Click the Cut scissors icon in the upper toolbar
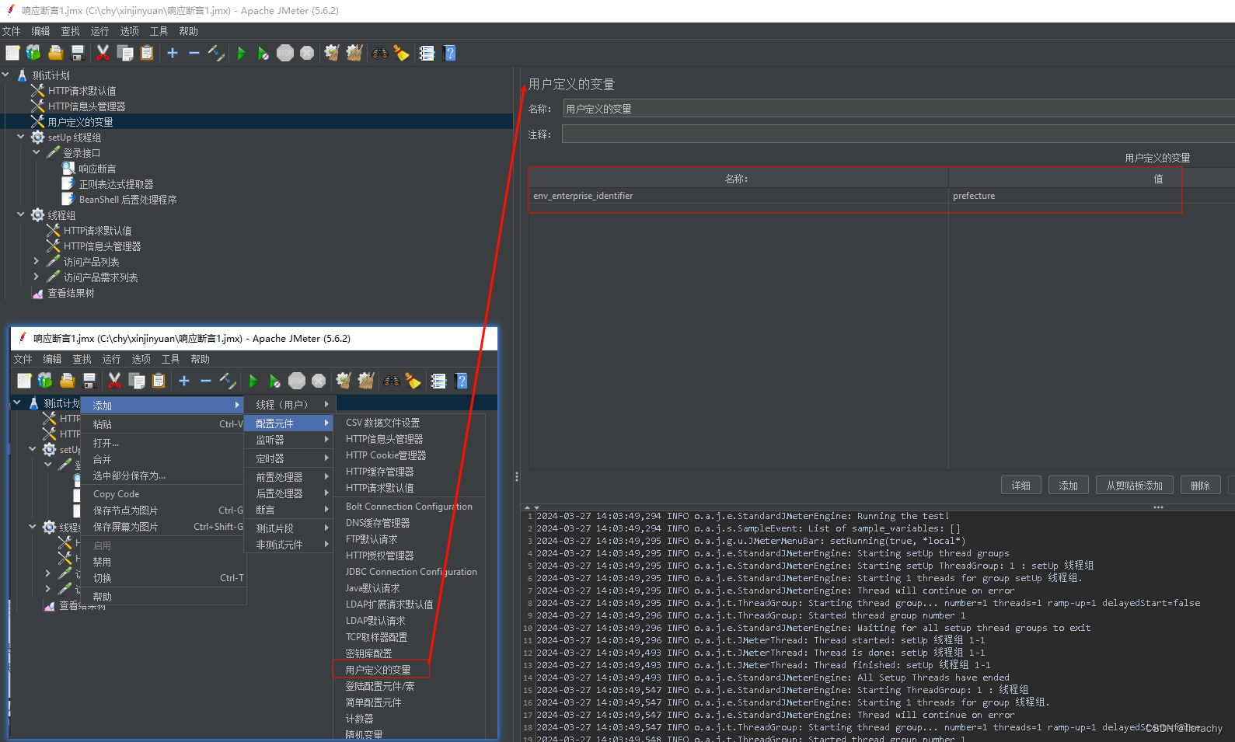Viewport: 1235px width, 742px height. [103, 53]
